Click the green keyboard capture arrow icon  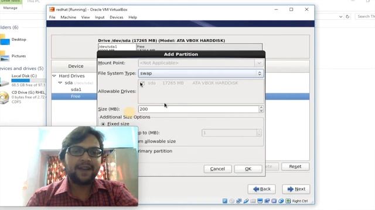[x=288, y=201]
